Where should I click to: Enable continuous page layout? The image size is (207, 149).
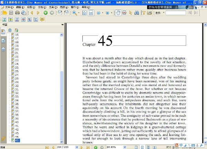[x=142, y=147]
